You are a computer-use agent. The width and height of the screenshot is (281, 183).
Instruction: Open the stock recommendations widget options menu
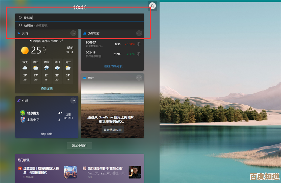139,33
